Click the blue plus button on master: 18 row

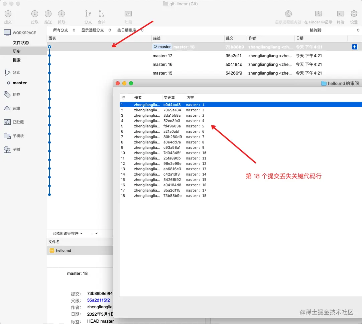354,47
